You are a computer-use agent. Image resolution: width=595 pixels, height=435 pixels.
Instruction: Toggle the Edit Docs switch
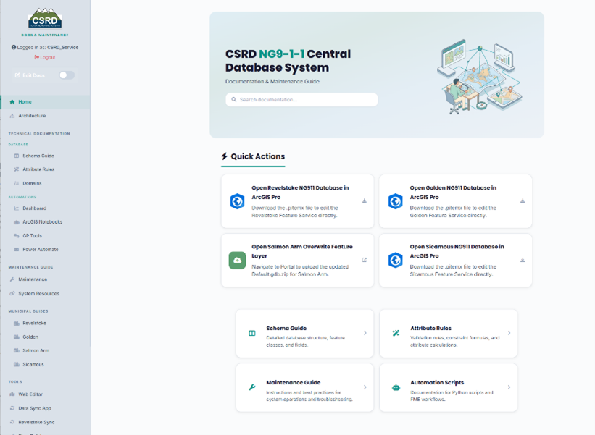pyautogui.click(x=67, y=75)
